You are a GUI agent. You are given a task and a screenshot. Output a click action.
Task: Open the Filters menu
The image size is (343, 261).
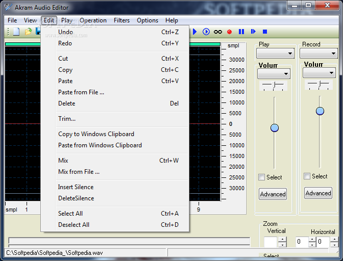point(121,20)
